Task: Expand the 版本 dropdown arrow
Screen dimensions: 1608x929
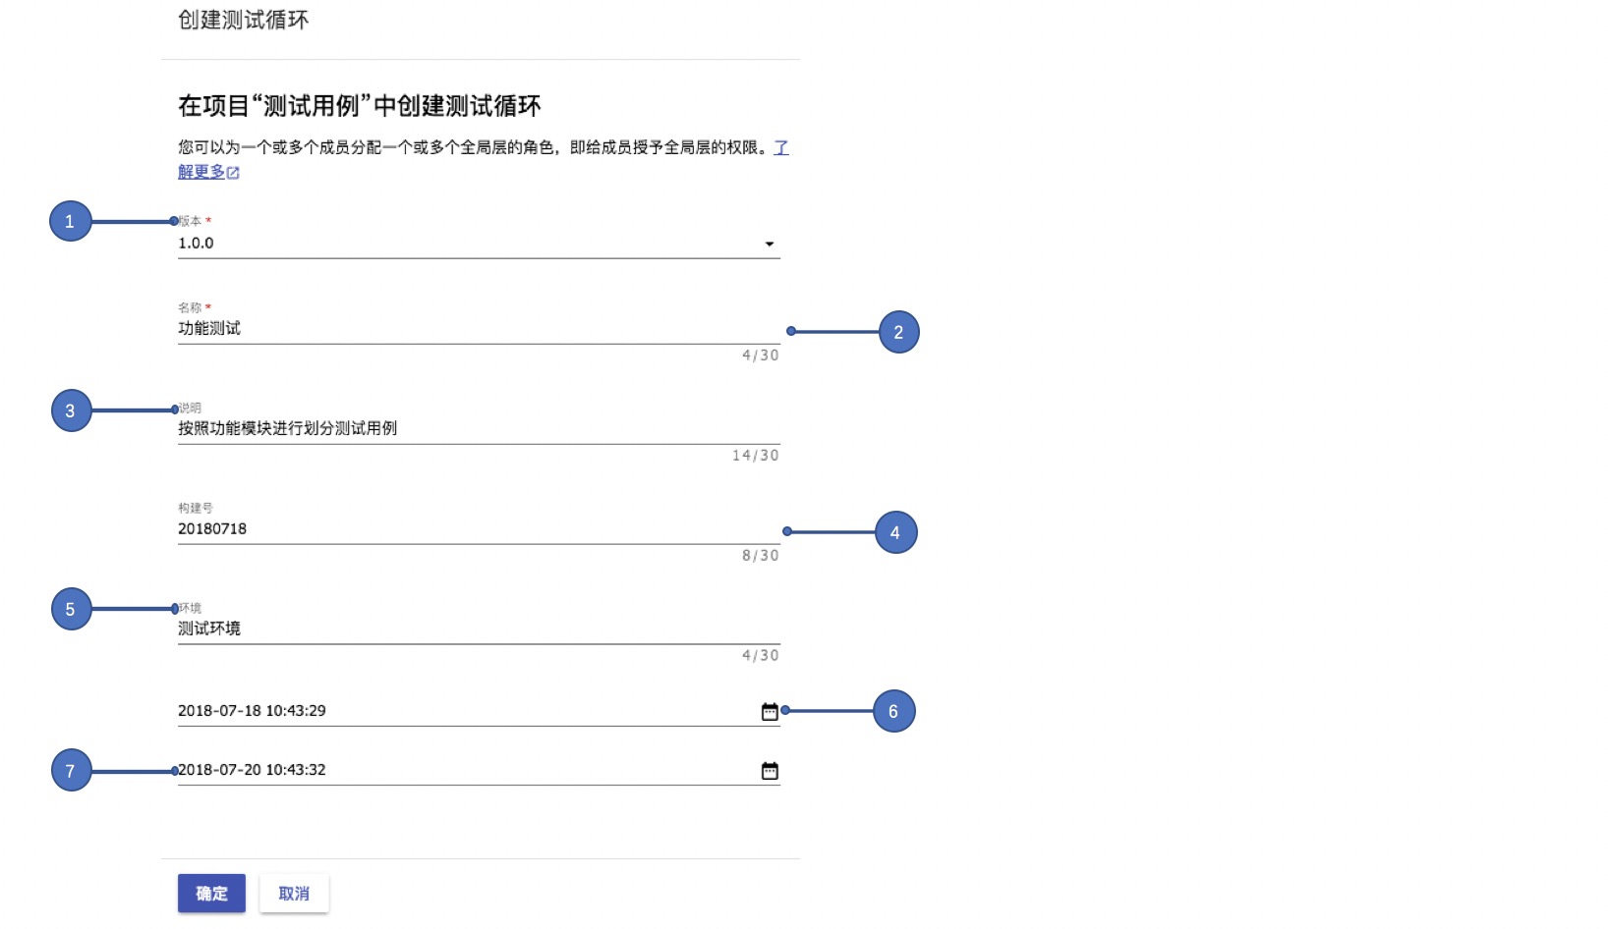Action: coord(769,245)
